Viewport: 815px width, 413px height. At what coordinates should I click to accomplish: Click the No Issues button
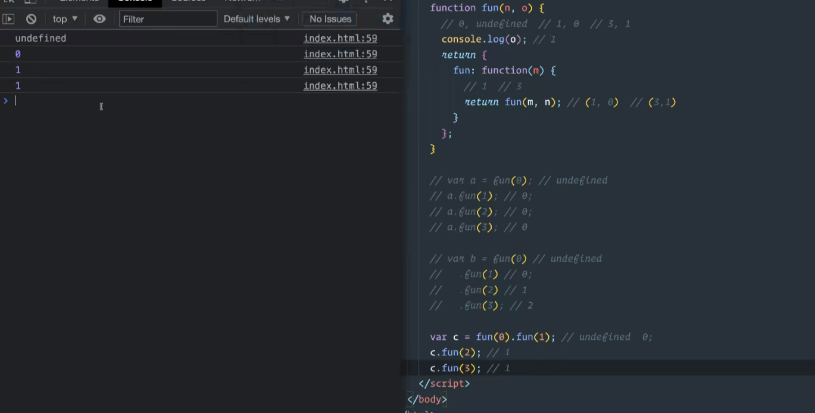[x=330, y=19]
